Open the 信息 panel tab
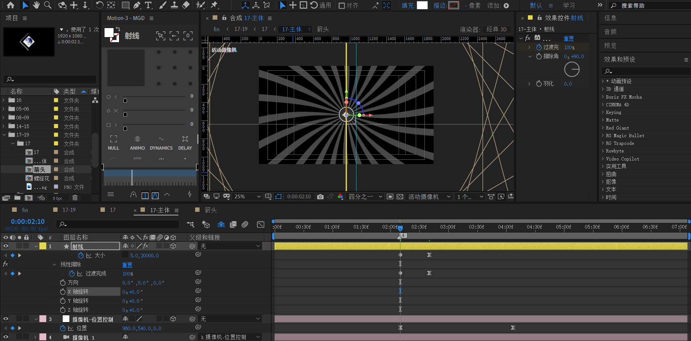This screenshot has width=691, height=341. pos(610,18)
